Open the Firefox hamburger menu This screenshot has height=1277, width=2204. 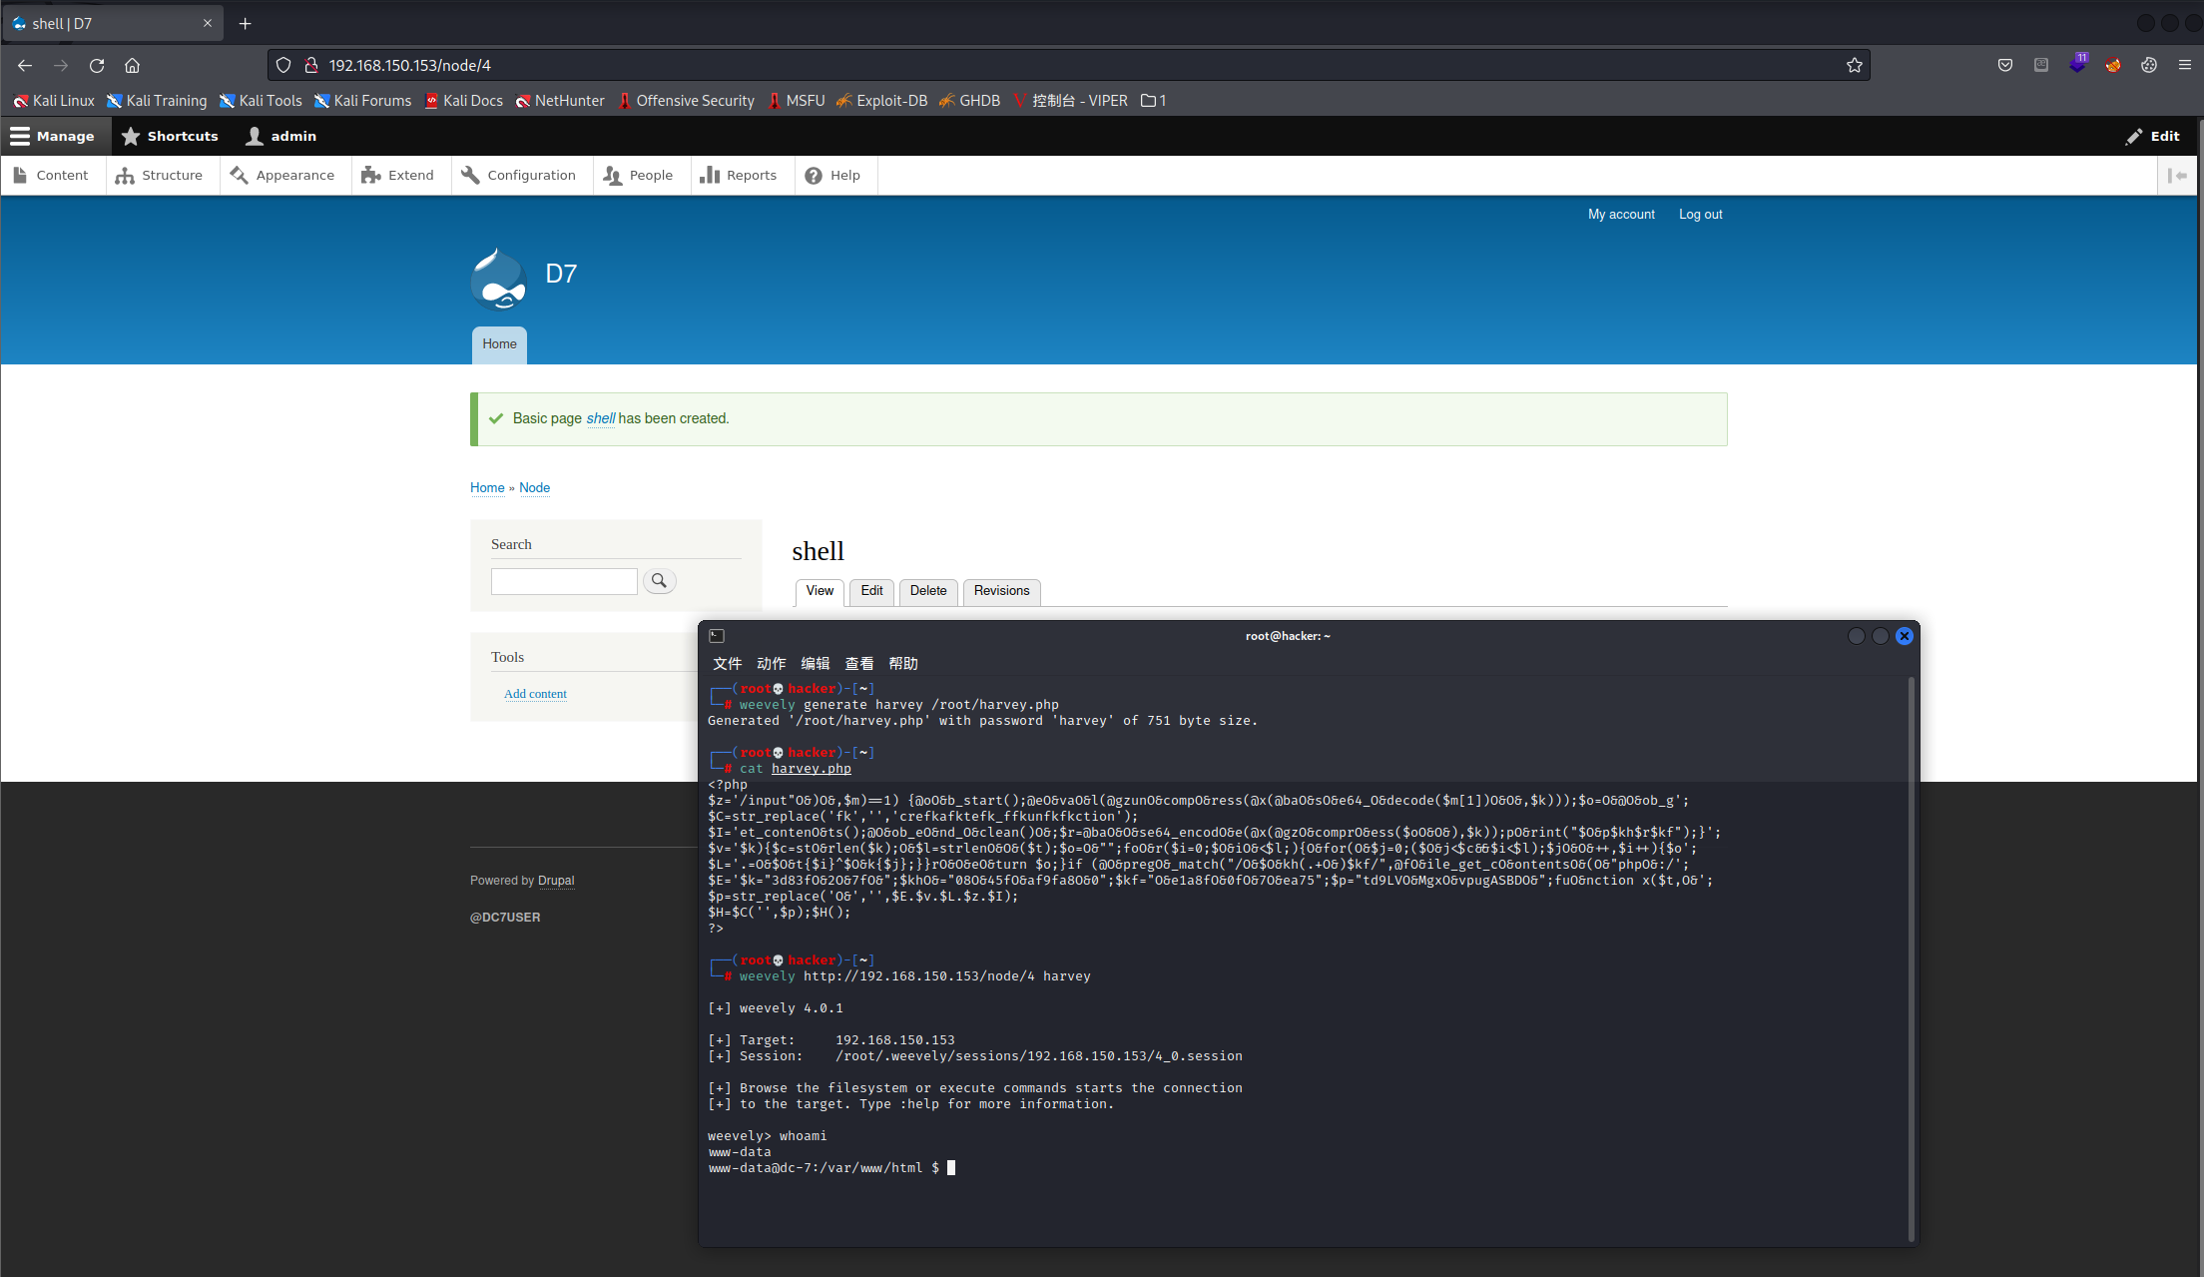pos(2184,65)
